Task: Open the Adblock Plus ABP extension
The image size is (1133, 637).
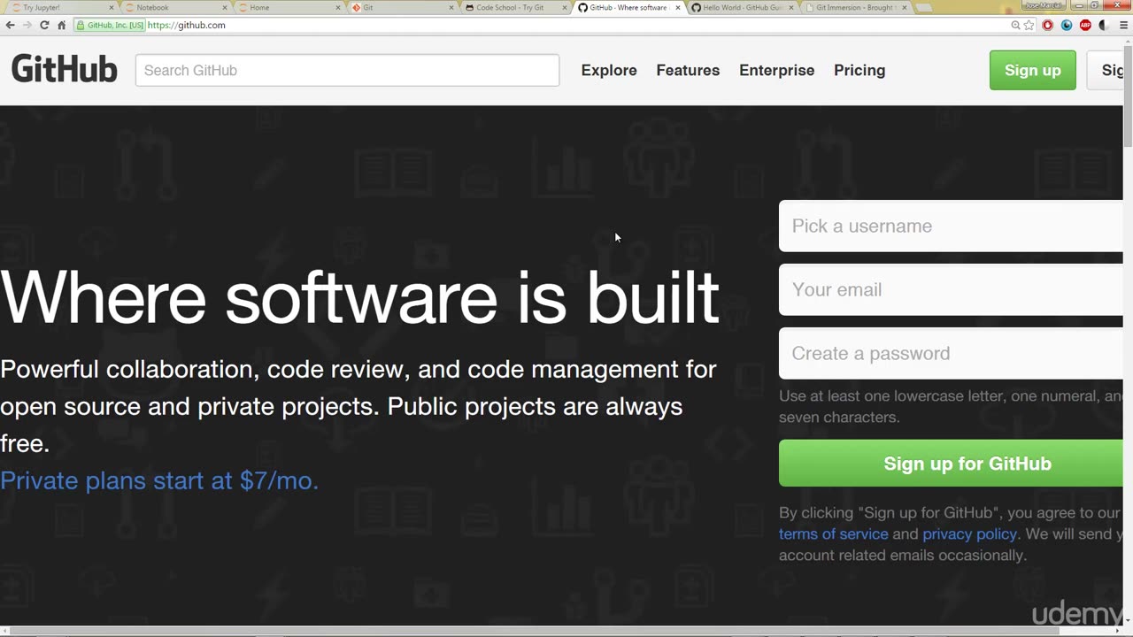Action: click(x=1085, y=25)
